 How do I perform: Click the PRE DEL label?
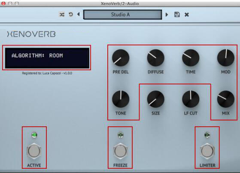[x=121, y=72]
